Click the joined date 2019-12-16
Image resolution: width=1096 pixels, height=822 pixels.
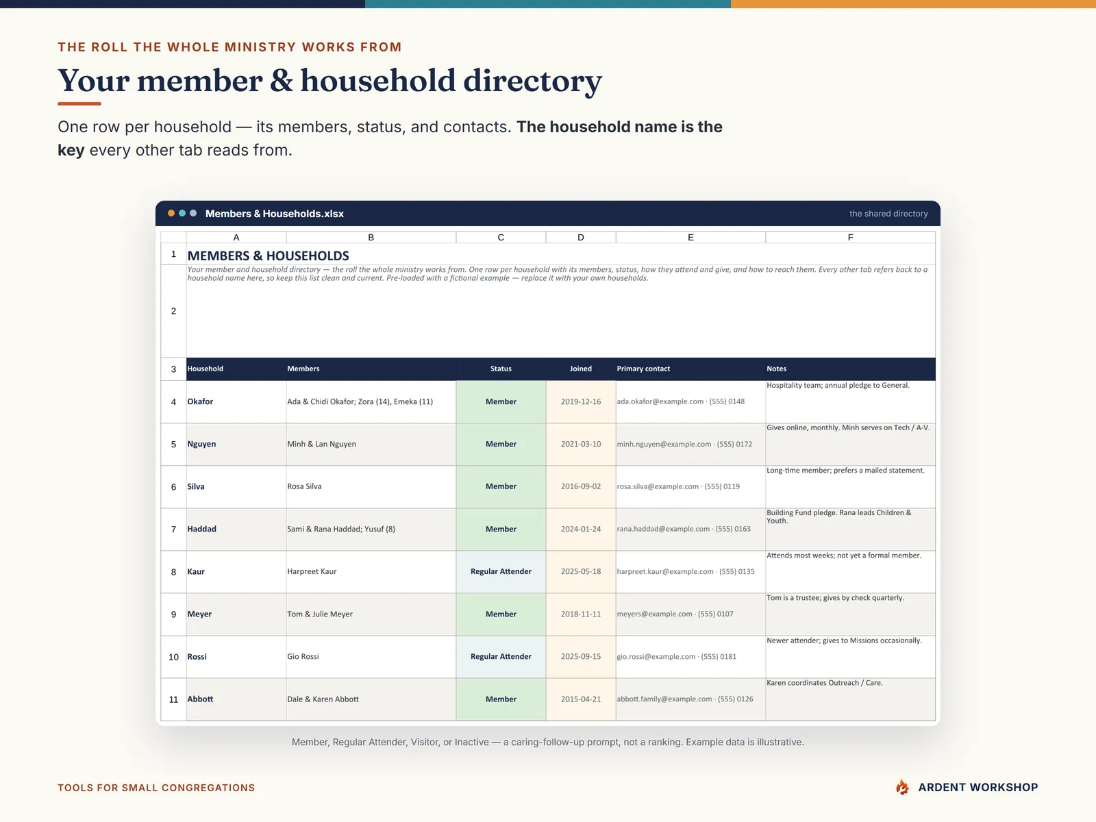(x=581, y=401)
